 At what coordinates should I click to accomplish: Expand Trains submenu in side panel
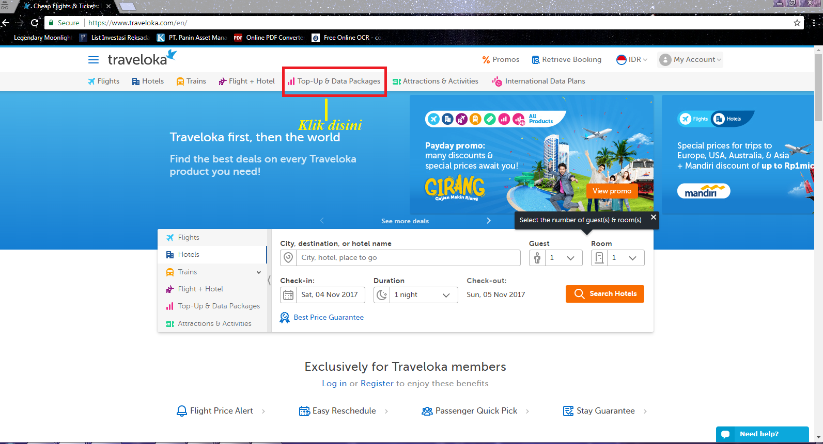pos(259,272)
